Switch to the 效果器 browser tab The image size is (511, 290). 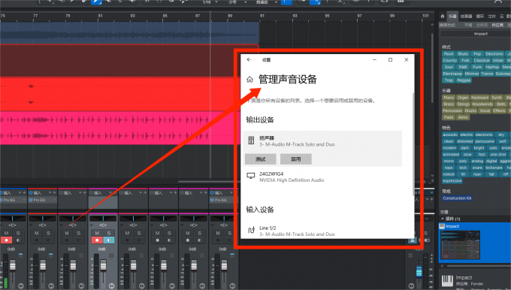point(466,16)
